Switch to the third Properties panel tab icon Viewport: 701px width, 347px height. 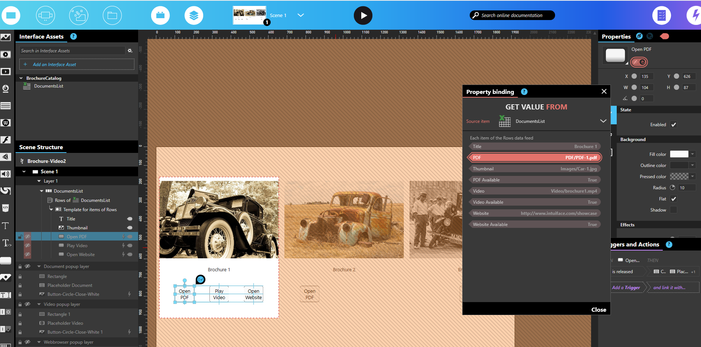point(650,36)
